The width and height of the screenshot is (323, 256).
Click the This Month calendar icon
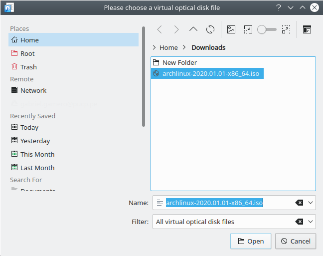(x=14, y=154)
